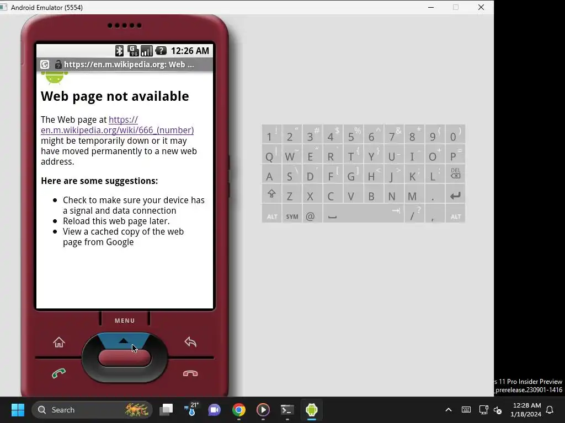Tap the emulator Home button
The height and width of the screenshot is (423, 565).
click(x=58, y=342)
